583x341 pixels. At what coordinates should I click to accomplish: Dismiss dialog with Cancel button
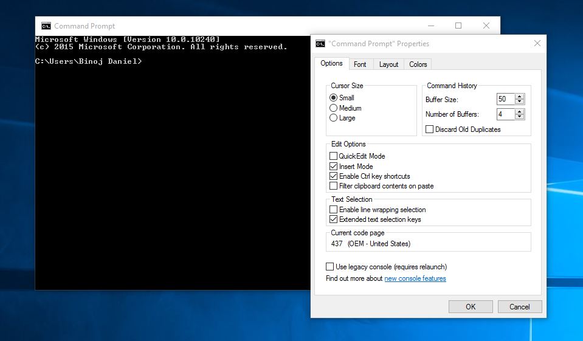[x=520, y=307]
